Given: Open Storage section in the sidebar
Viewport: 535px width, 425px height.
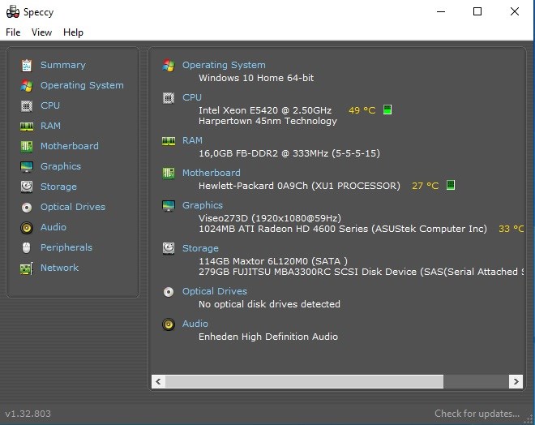Looking at the screenshot, I should point(58,187).
